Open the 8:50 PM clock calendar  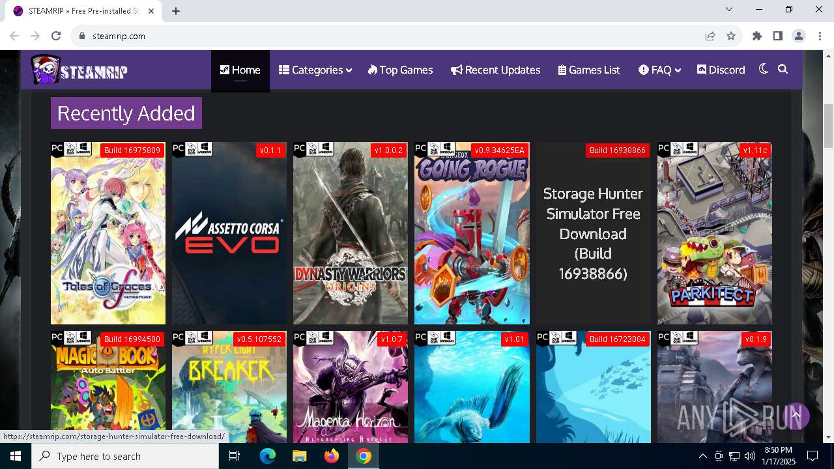pyautogui.click(x=778, y=456)
